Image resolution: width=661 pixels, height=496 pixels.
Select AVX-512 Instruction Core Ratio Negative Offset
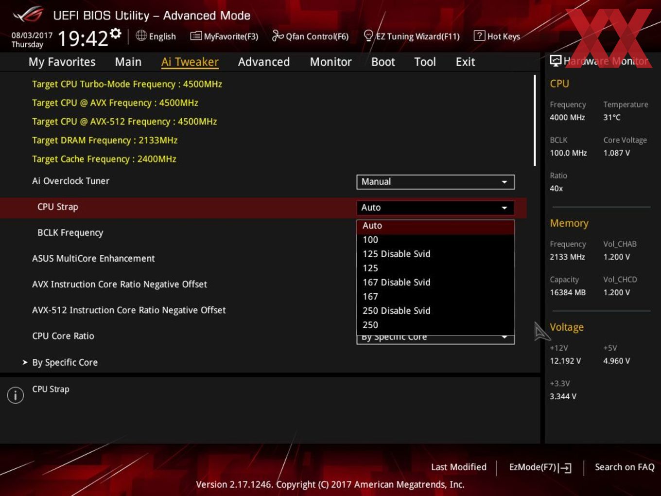click(129, 310)
